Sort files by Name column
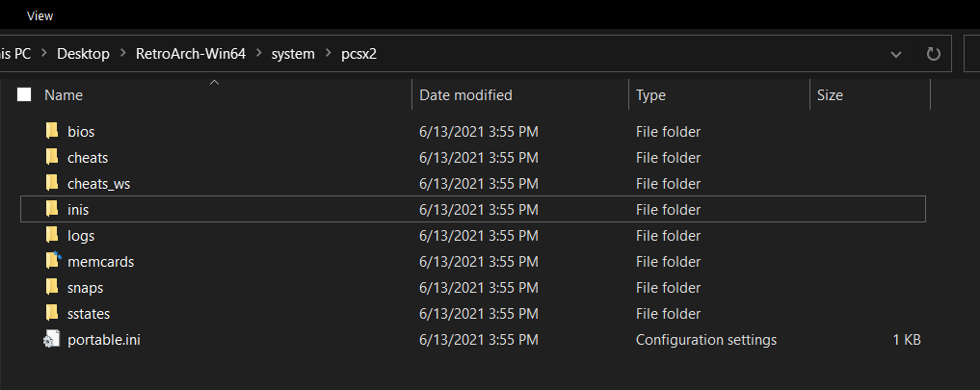This screenshot has height=390, width=980. [x=64, y=95]
